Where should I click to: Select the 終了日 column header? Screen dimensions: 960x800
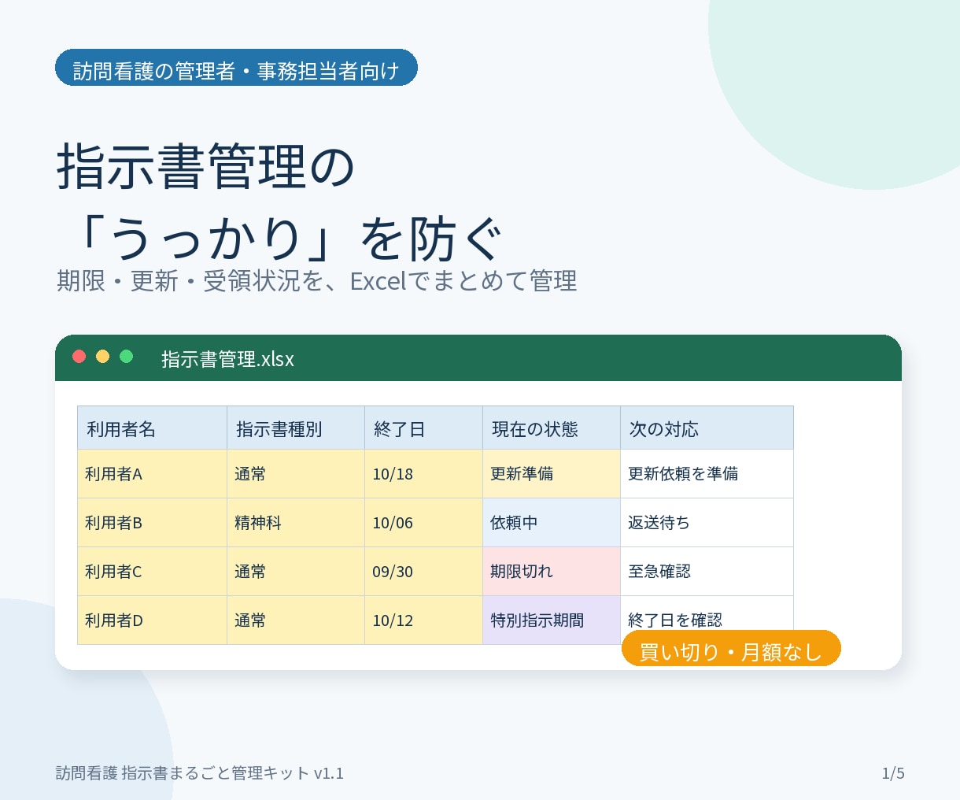coord(423,428)
